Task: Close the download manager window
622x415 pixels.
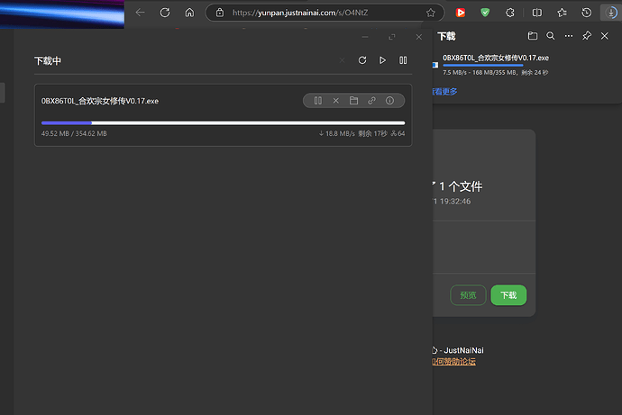Action: pyautogui.click(x=419, y=37)
